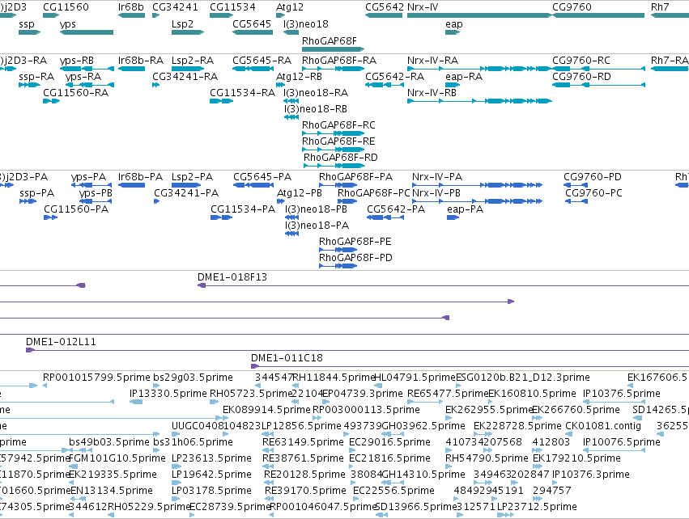Click the CG9760-PD protein label
The height and width of the screenshot is (519, 689).
[x=593, y=177]
